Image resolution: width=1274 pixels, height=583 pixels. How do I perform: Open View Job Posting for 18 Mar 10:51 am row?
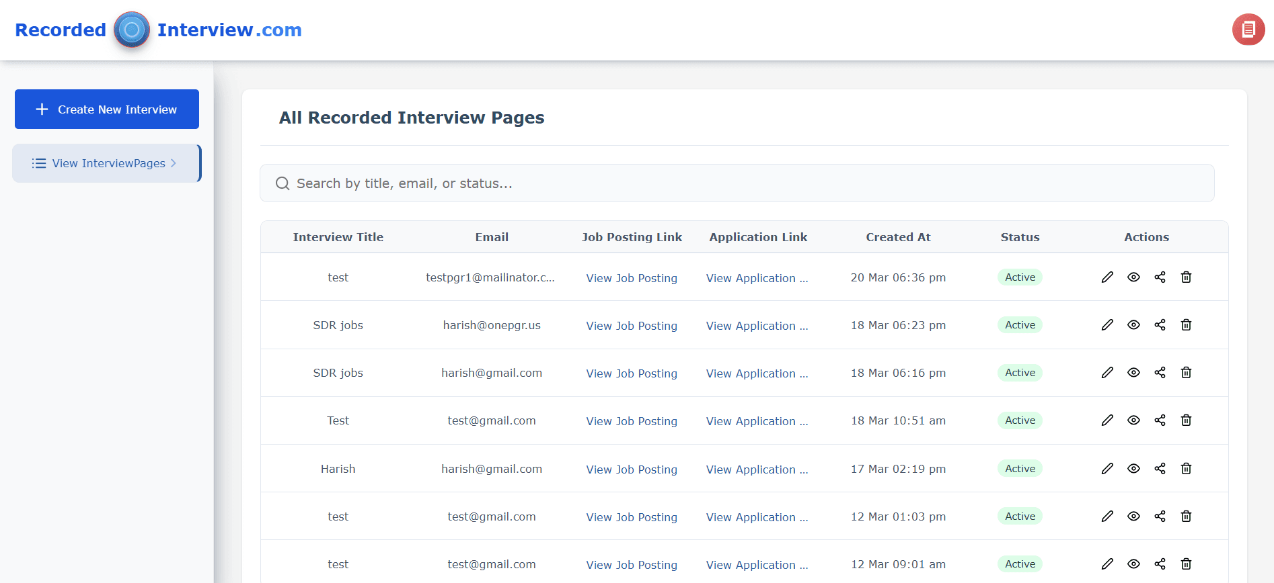(632, 421)
